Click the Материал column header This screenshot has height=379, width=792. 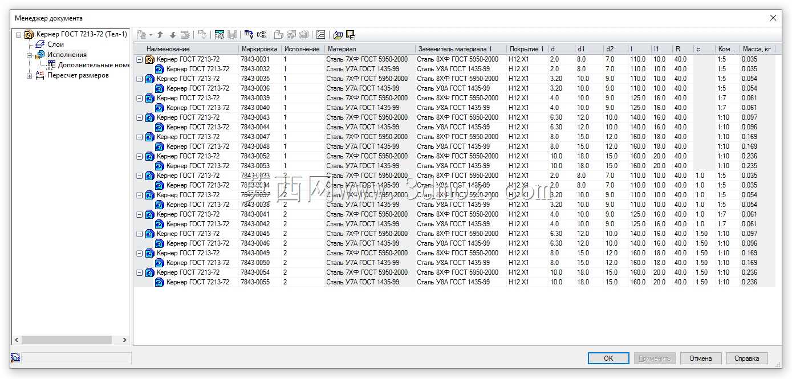tap(369, 49)
